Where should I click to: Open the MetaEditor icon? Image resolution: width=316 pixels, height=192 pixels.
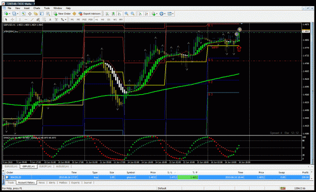point(74,14)
